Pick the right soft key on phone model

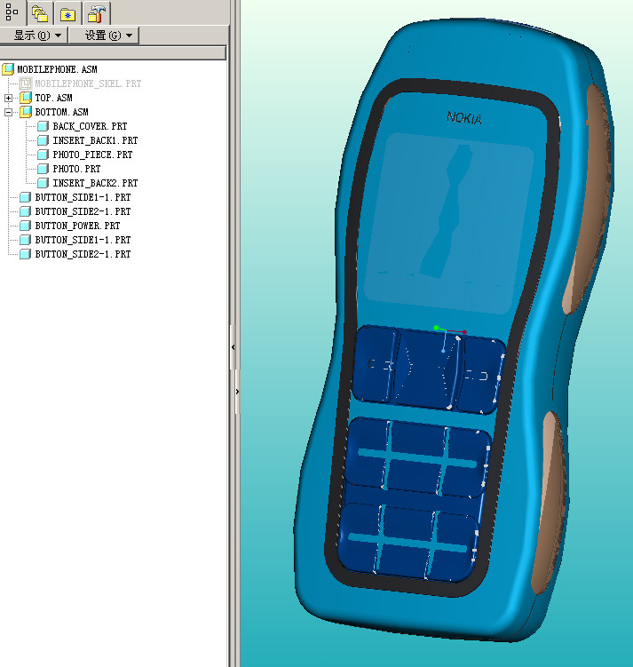[480, 376]
